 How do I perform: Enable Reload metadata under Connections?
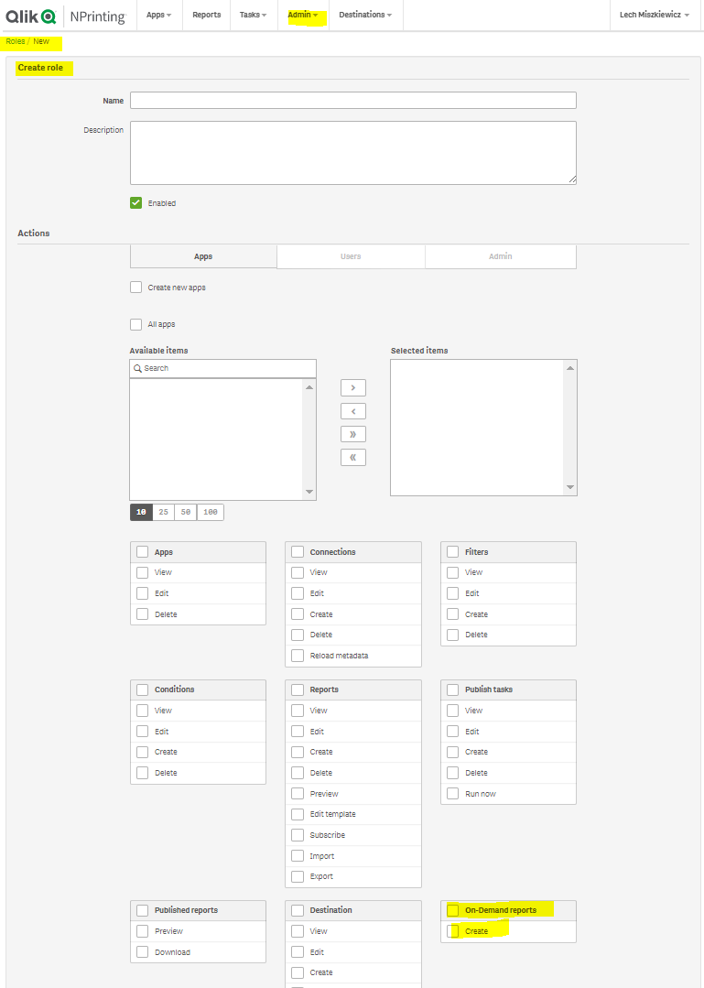297,655
